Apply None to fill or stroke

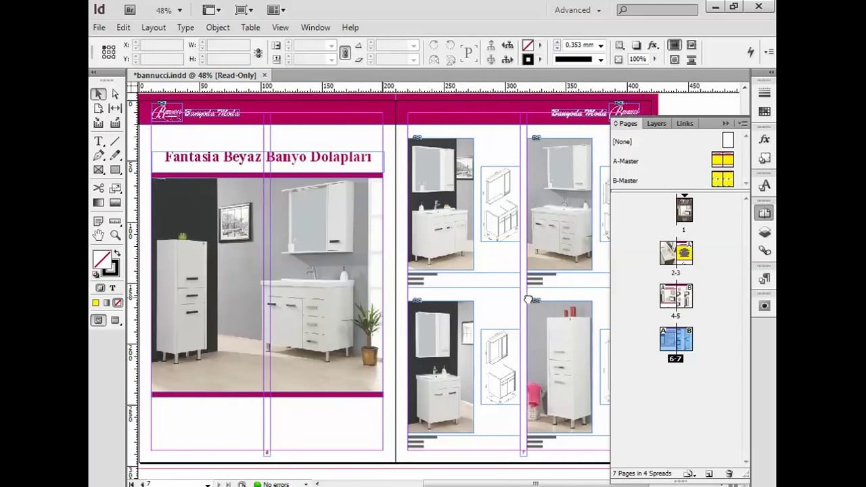(x=118, y=303)
